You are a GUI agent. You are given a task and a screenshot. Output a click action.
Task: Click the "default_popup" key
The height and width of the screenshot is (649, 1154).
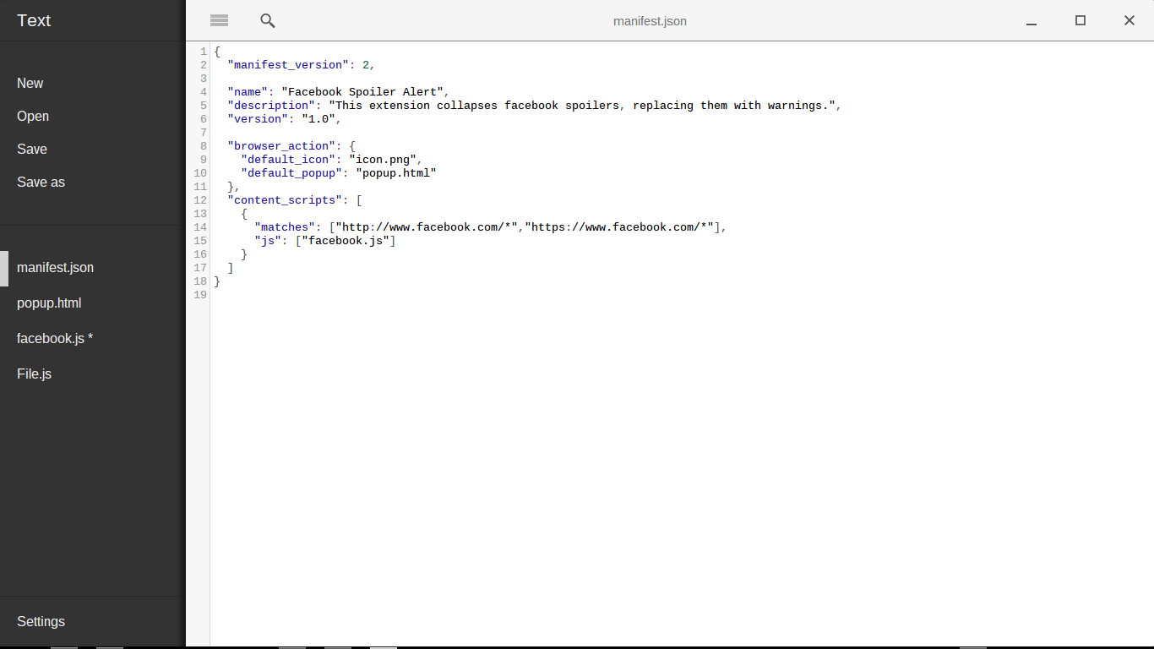291,173
